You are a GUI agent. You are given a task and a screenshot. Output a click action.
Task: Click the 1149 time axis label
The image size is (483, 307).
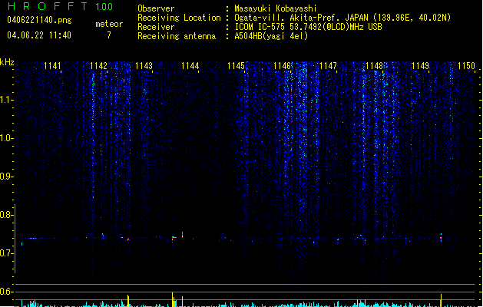pyautogui.click(x=421, y=66)
